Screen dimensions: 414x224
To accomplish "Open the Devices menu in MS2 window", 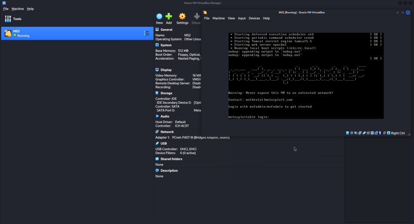I will pos(254,18).
